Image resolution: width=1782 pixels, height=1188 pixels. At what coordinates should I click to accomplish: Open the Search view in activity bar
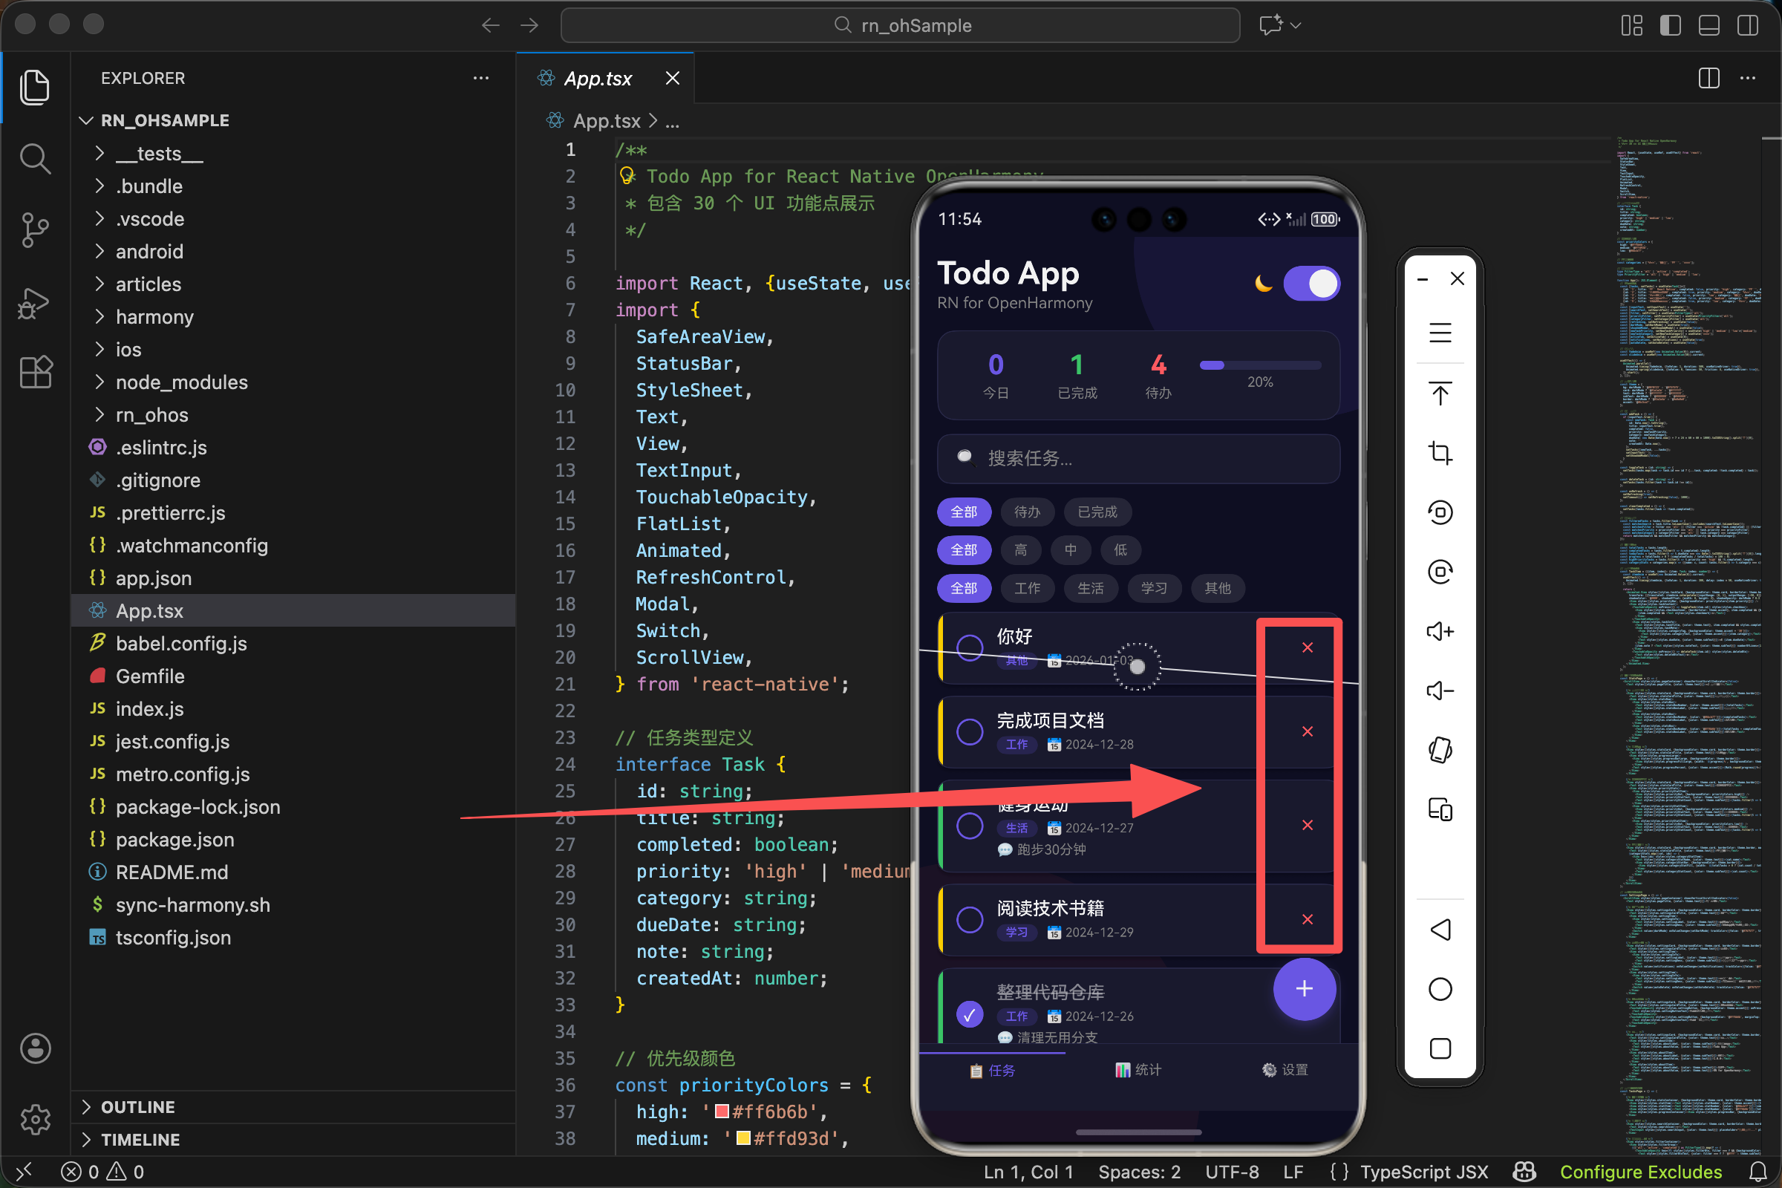click(35, 158)
